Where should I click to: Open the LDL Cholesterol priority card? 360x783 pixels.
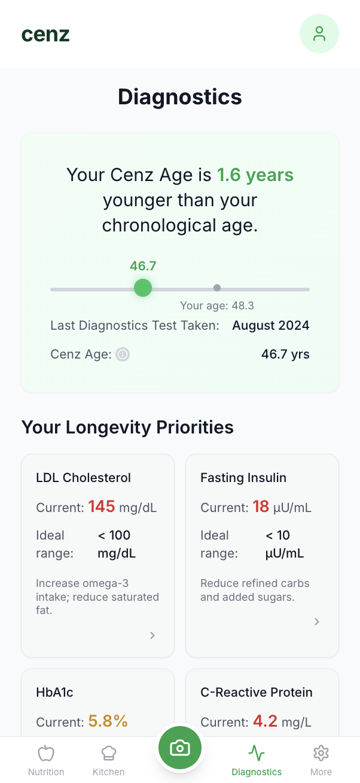click(97, 555)
